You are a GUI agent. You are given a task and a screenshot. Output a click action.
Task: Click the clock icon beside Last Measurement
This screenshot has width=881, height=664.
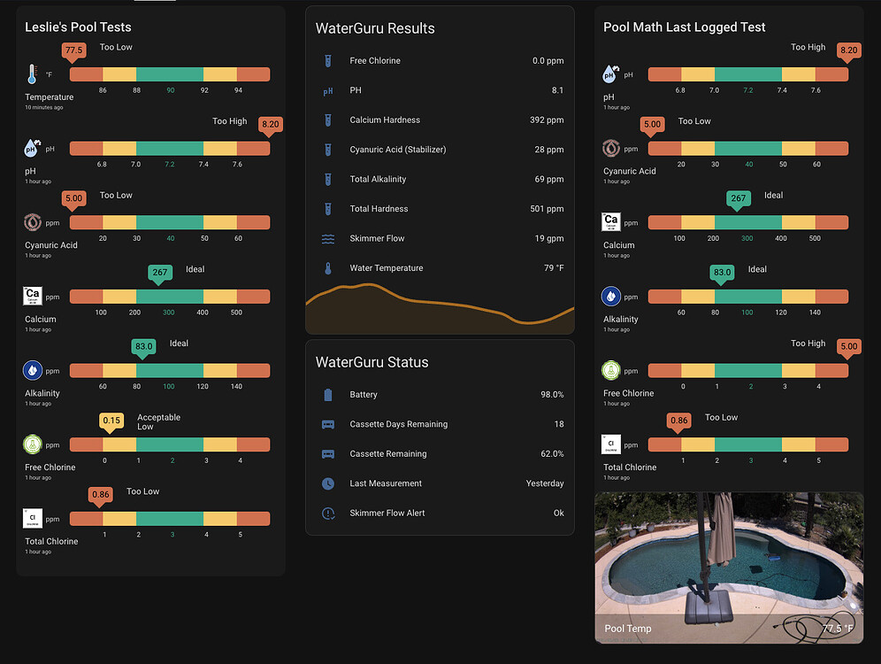point(328,483)
